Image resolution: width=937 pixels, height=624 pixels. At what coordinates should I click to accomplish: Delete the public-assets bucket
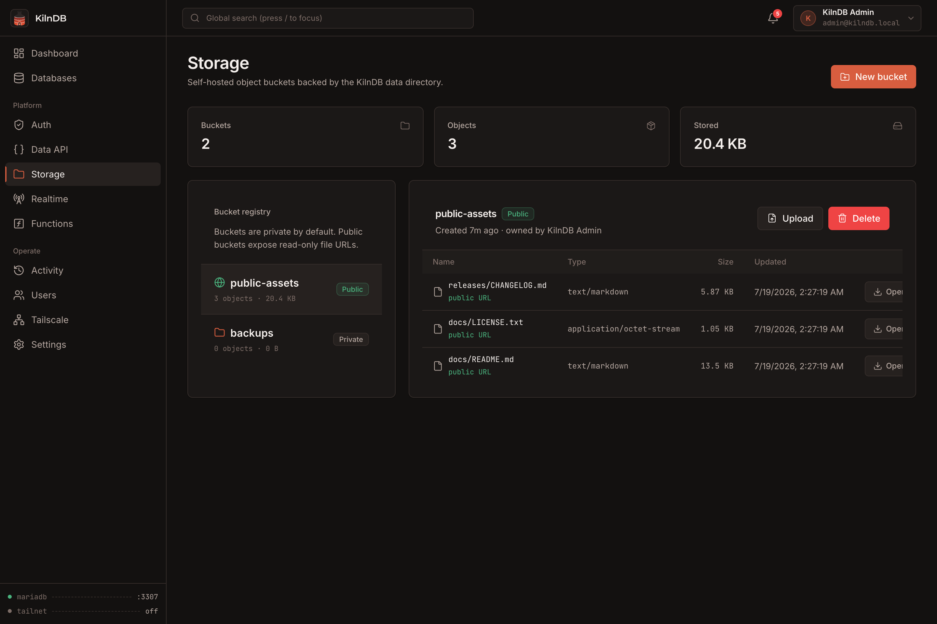[x=859, y=218]
